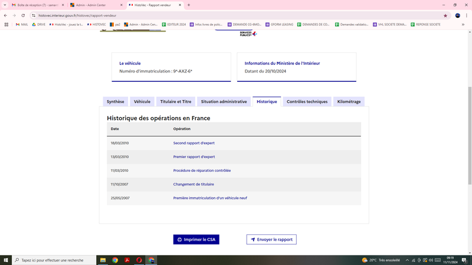Open the tab search dropdown arrow
The image size is (472, 265).
coord(5,5)
